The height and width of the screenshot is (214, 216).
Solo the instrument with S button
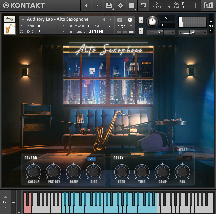coord(141,20)
